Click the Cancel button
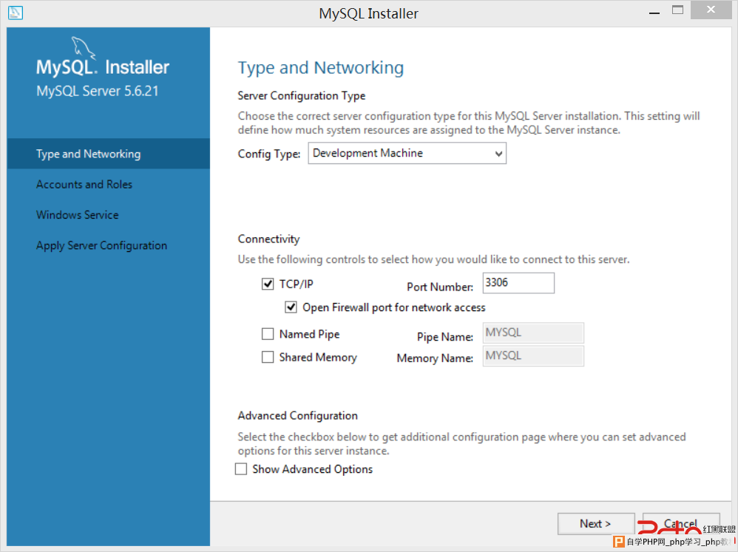The height and width of the screenshot is (552, 738). [x=681, y=524]
